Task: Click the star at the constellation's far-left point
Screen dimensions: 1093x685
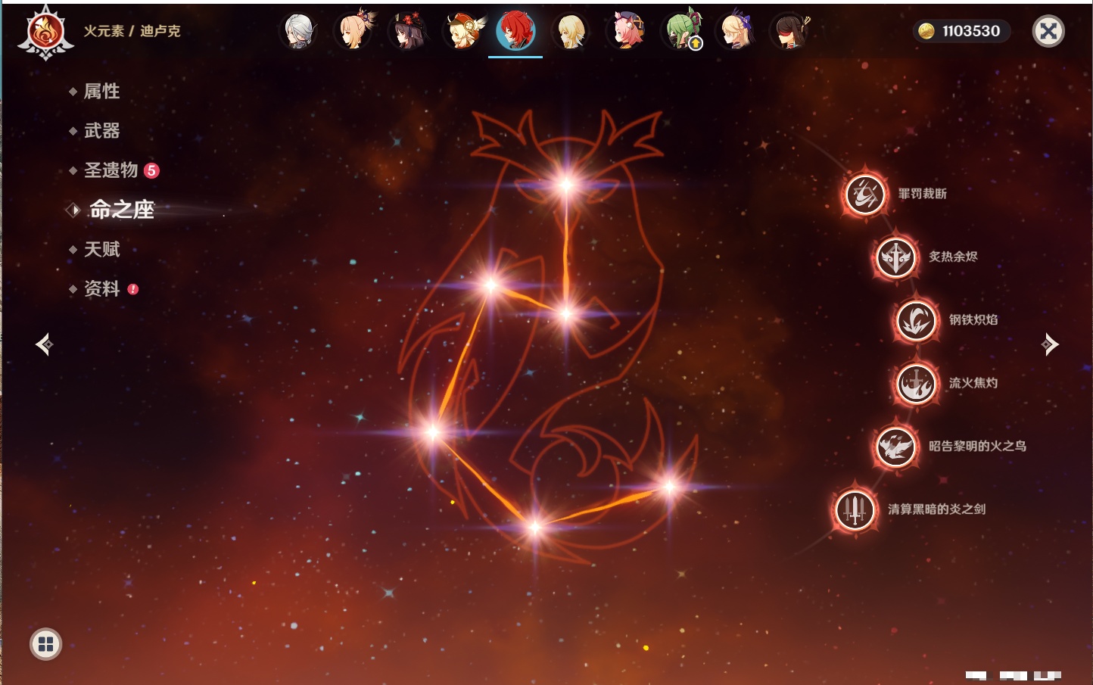Action: 433,432
